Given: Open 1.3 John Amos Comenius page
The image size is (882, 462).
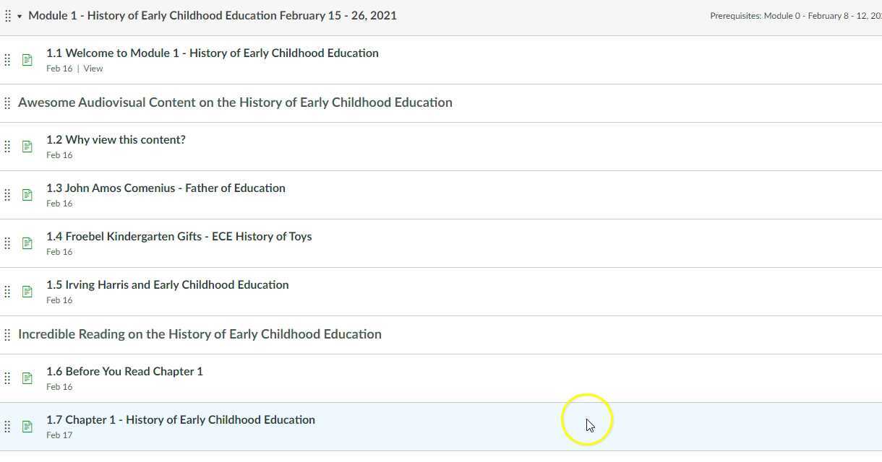Looking at the screenshot, I should [166, 188].
